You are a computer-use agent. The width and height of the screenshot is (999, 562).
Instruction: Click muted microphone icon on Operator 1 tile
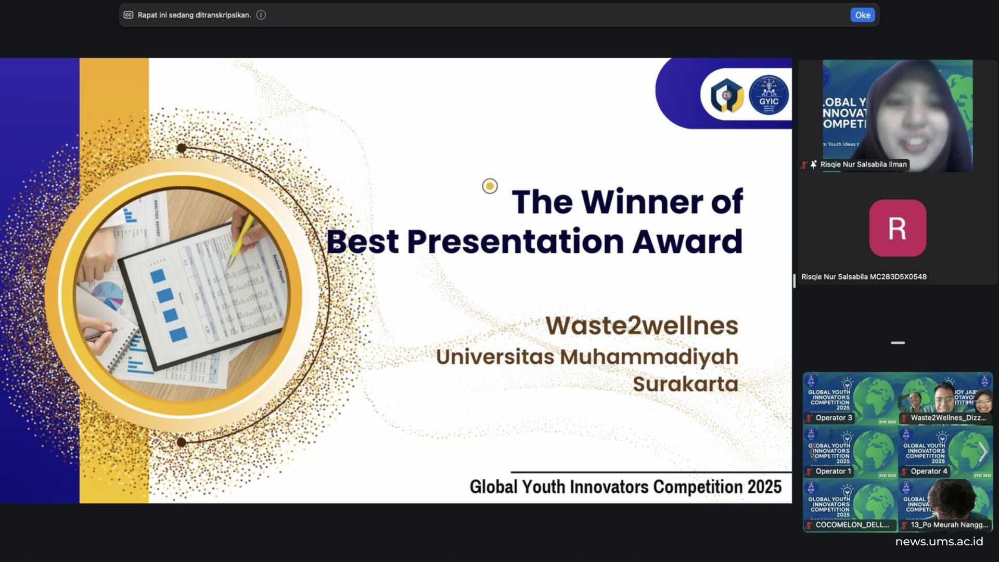click(x=809, y=471)
